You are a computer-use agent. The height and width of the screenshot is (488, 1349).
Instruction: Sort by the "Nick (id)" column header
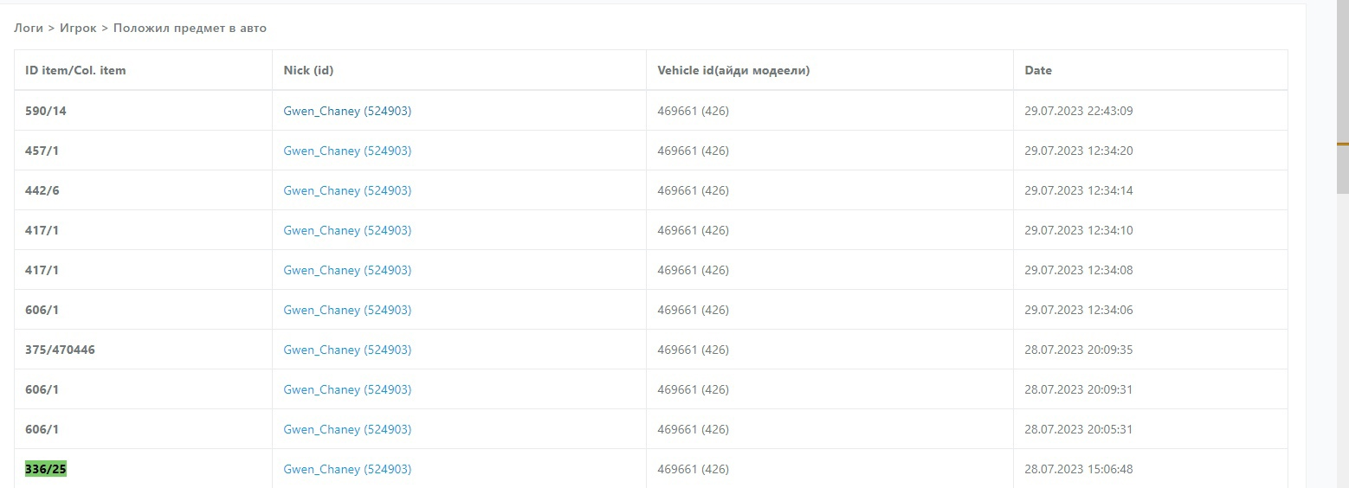308,70
